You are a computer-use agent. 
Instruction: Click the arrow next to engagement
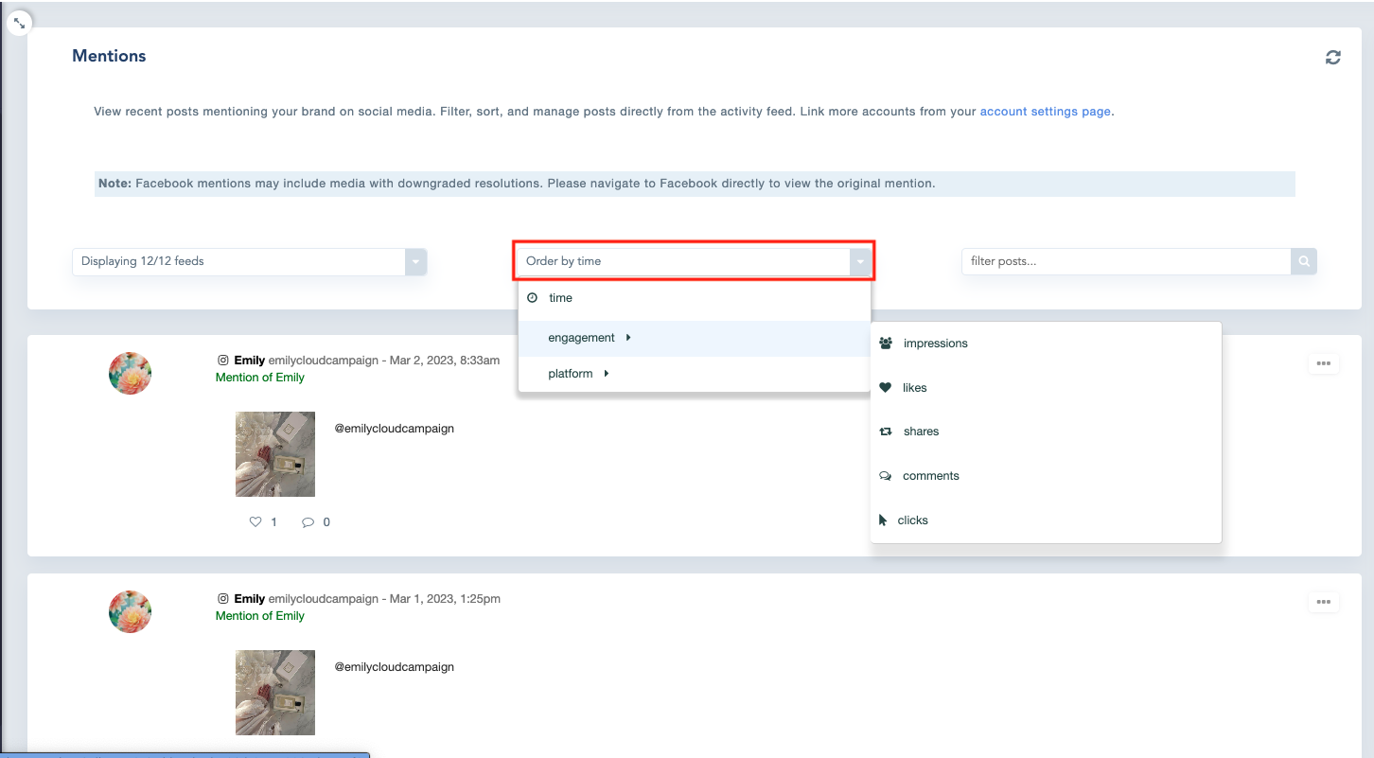click(628, 338)
